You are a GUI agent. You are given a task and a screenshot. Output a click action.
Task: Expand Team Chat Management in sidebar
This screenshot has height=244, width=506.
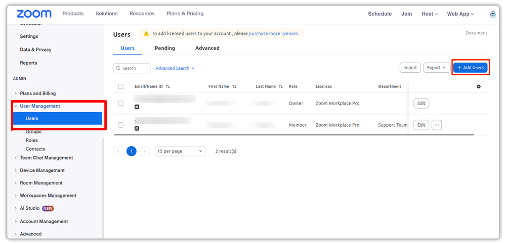click(x=46, y=158)
